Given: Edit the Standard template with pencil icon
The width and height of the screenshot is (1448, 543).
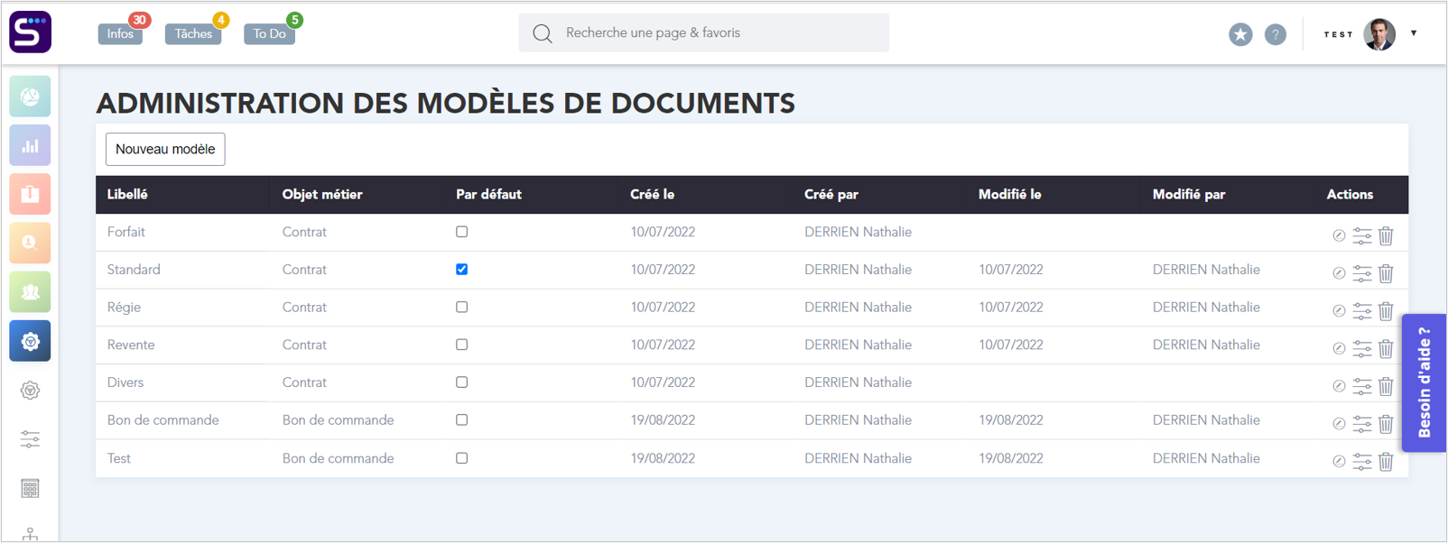Looking at the screenshot, I should click(x=1339, y=273).
